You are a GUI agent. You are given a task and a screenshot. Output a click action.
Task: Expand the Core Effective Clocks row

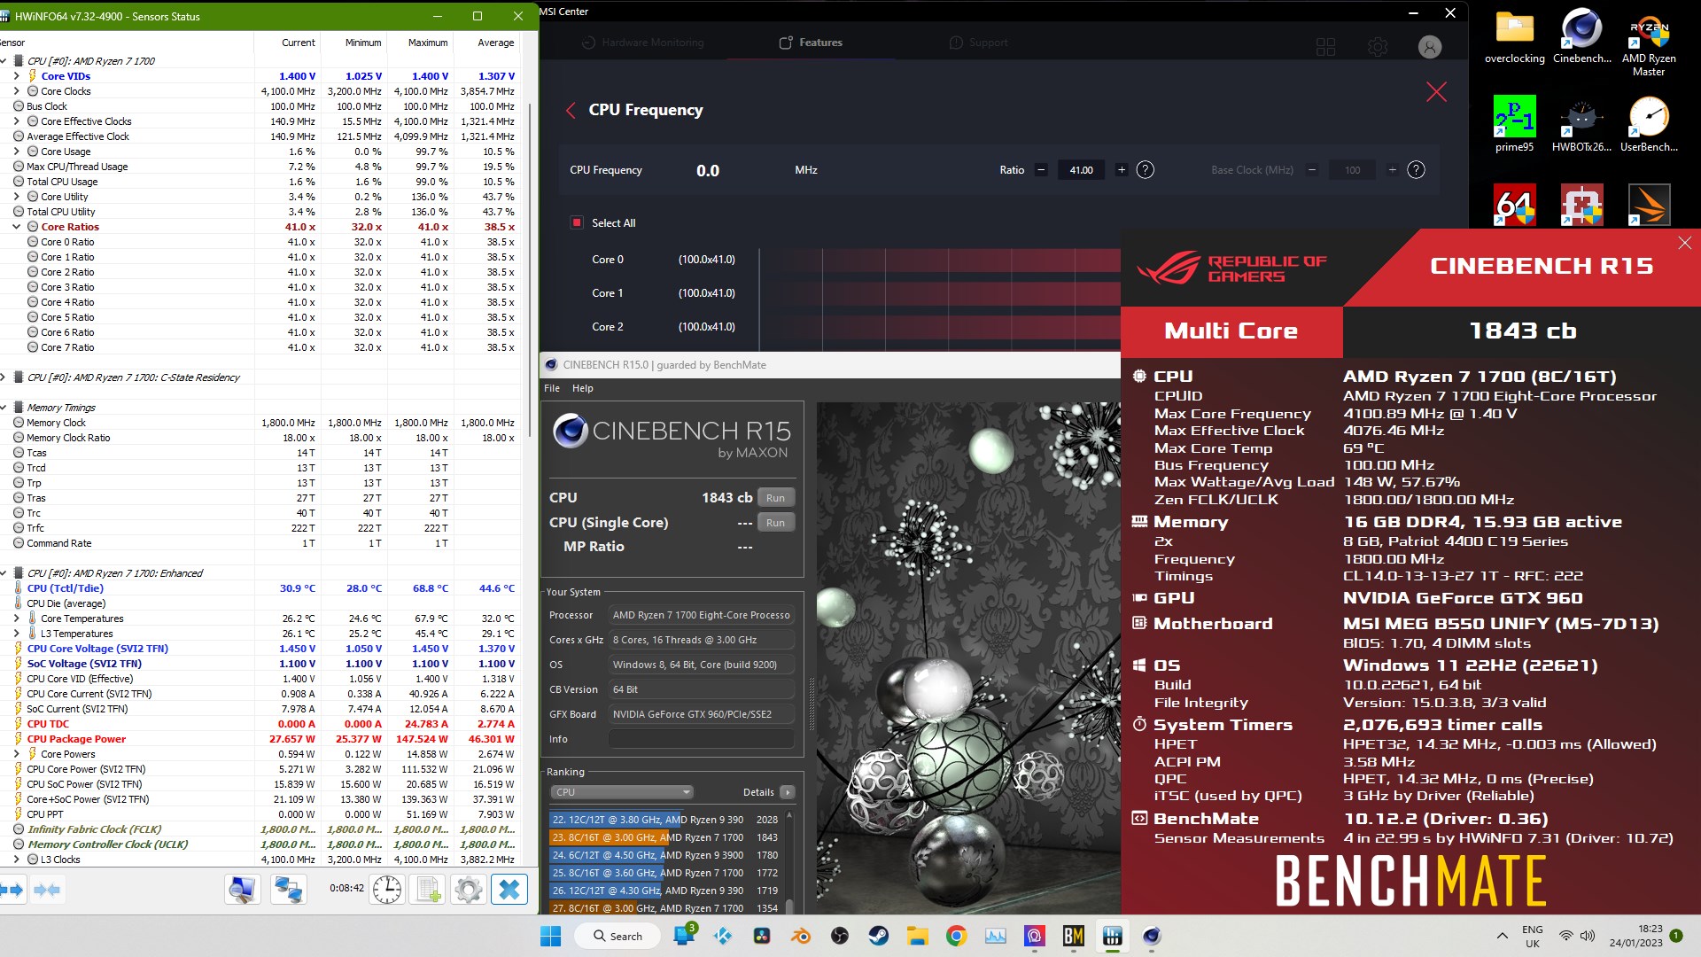tap(17, 121)
